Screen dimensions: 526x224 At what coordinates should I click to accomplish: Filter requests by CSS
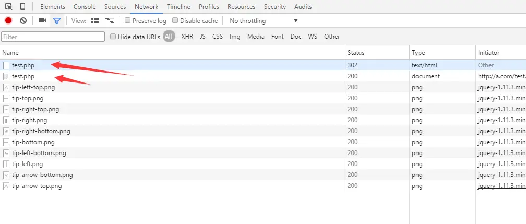(x=218, y=37)
